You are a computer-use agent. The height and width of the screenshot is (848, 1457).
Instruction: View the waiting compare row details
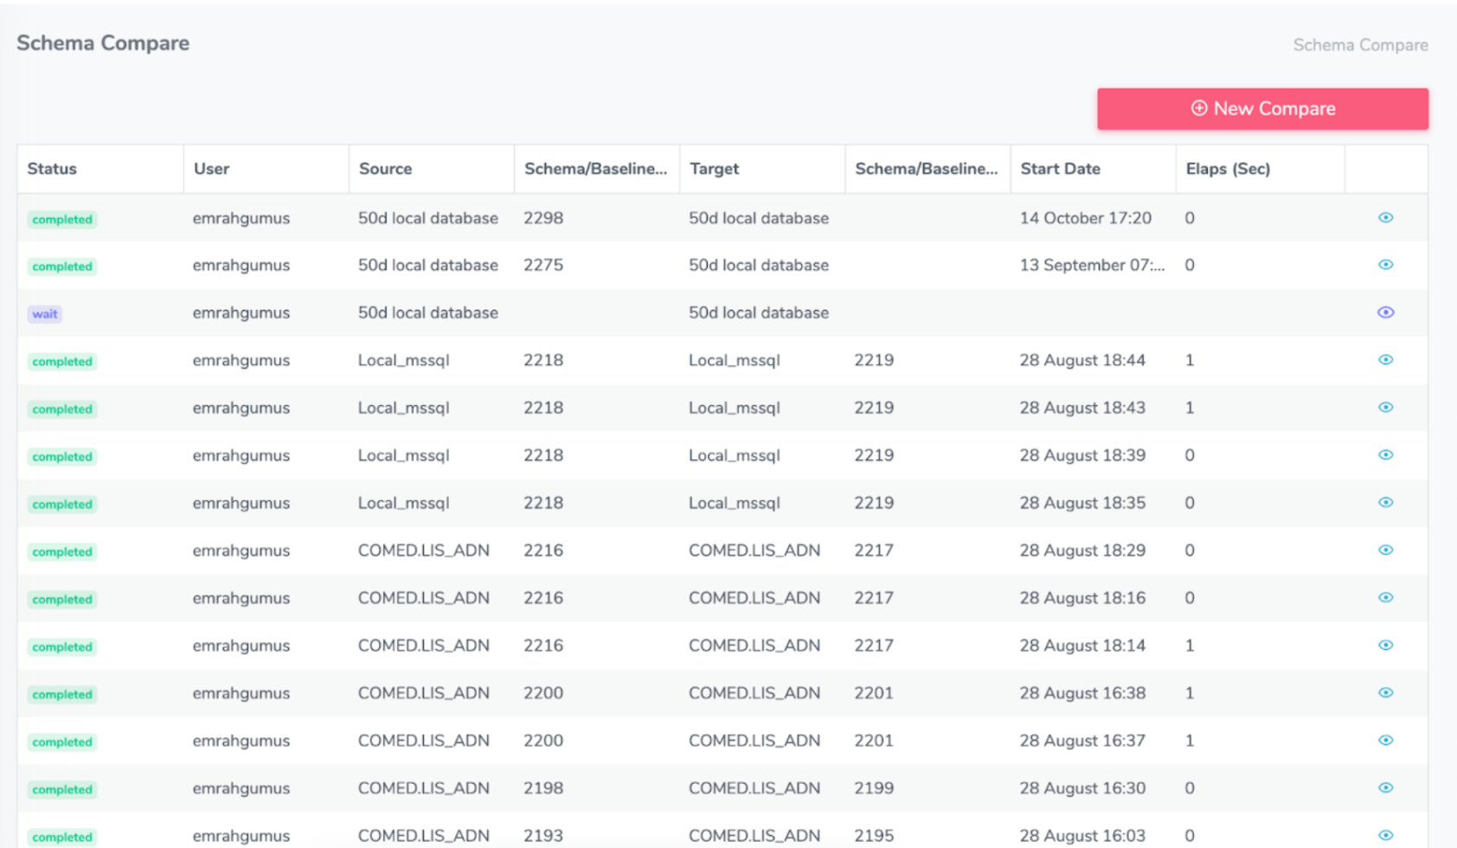coord(1385,312)
